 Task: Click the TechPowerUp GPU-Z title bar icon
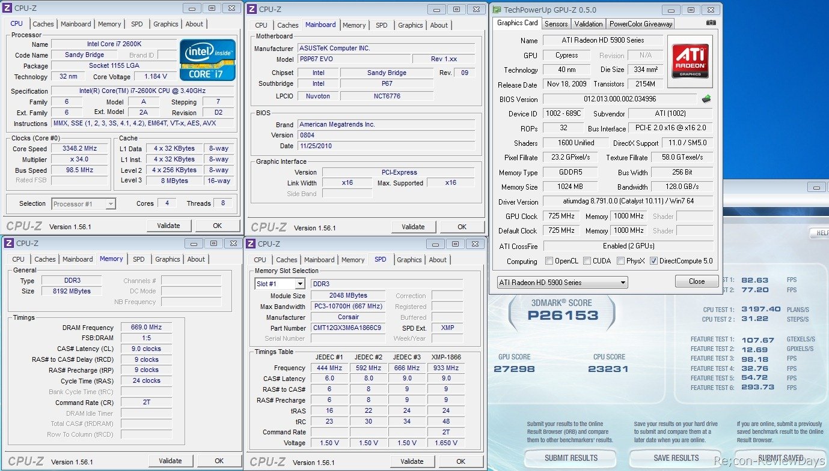[497, 10]
